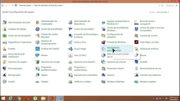Click the Barra de tareas y navegación icon

[136, 22]
